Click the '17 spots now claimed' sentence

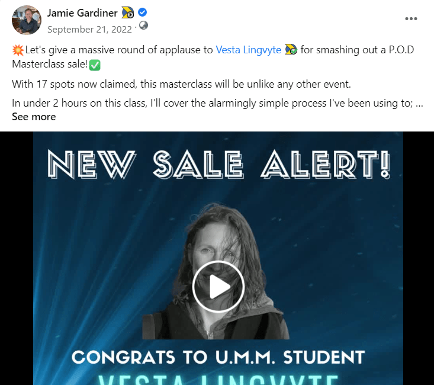[181, 84]
